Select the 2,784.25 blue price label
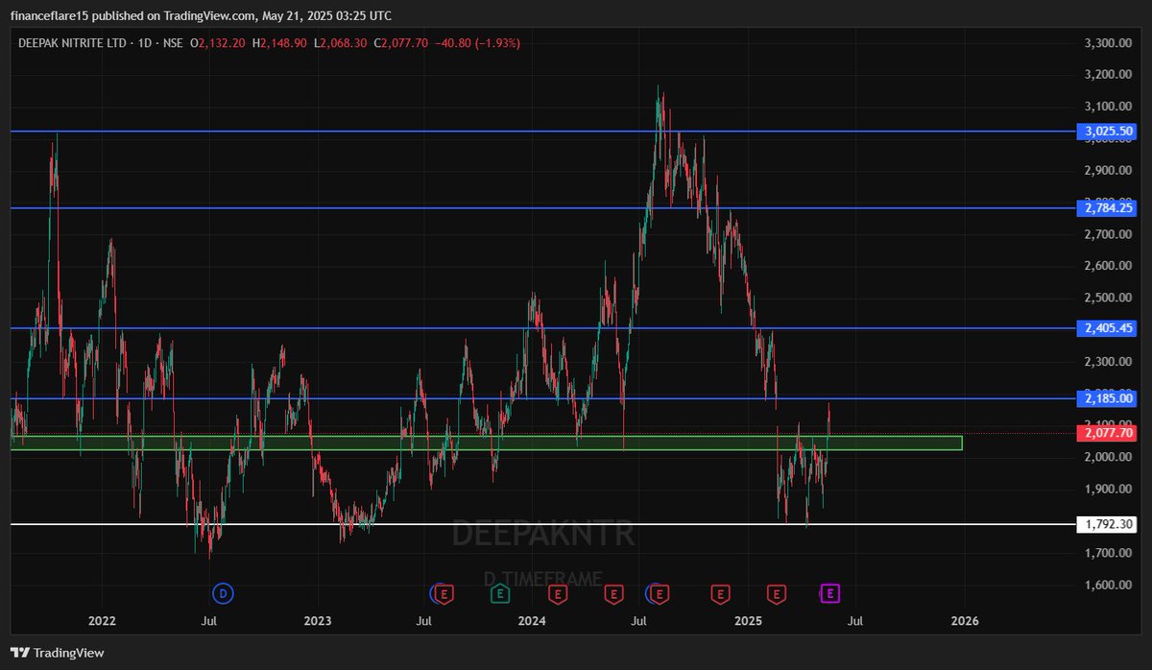This screenshot has height=670, width=1152. point(1109,207)
